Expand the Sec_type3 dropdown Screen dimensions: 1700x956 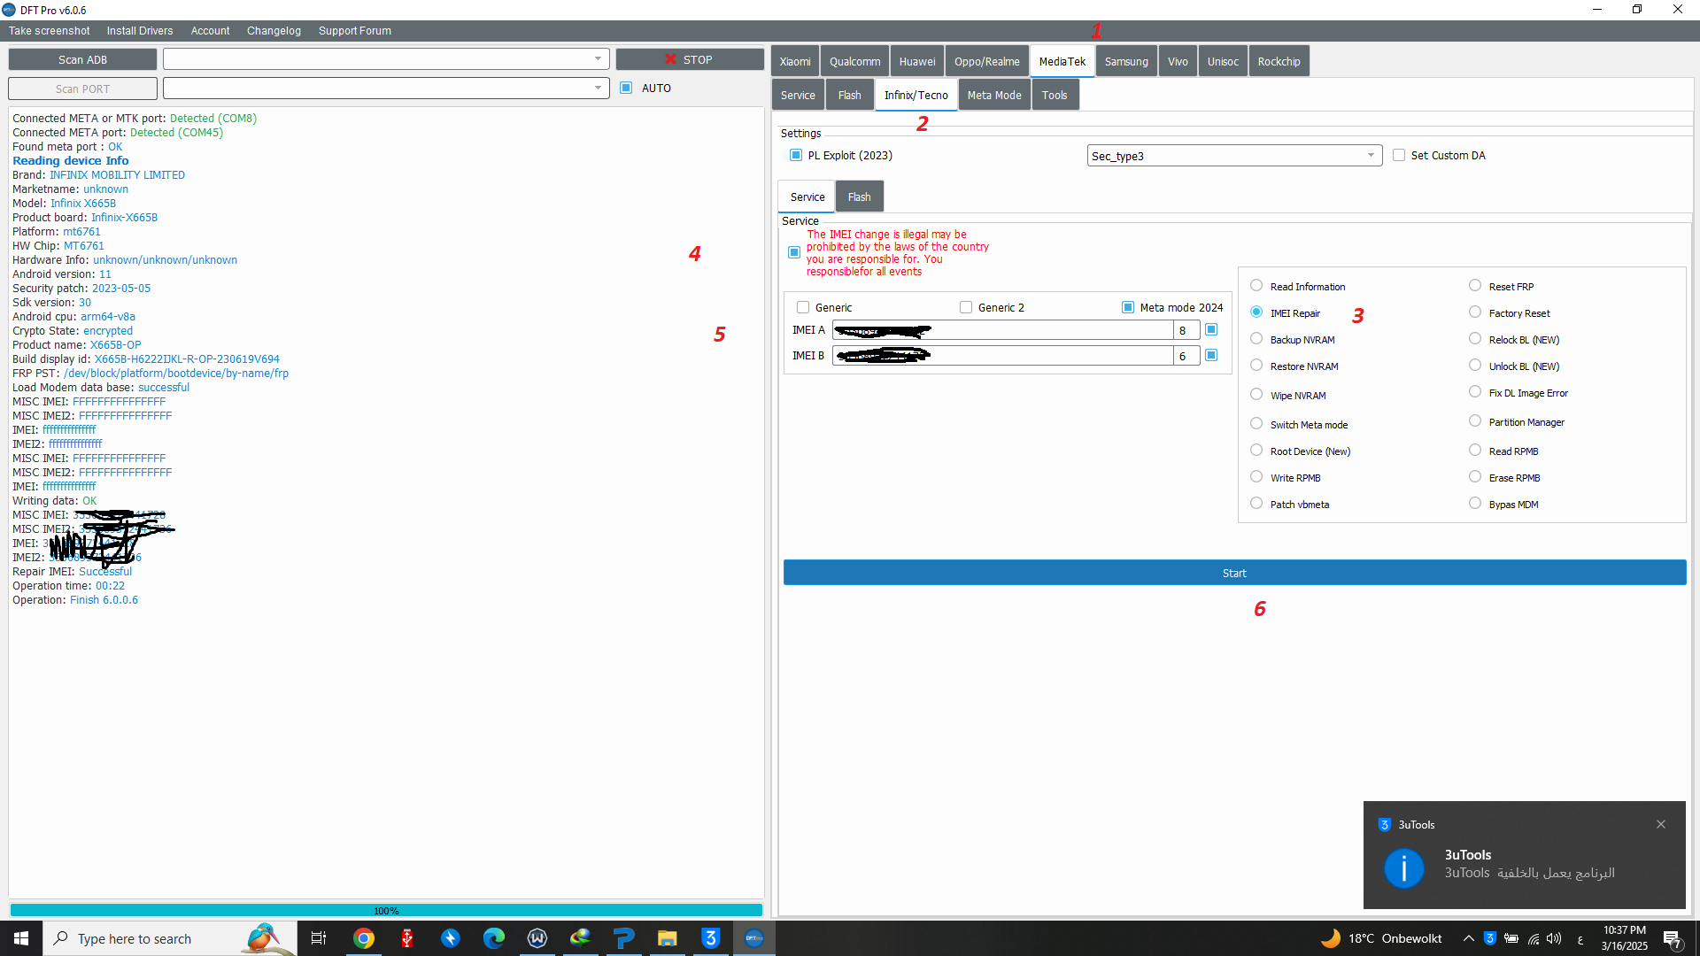1234,156
